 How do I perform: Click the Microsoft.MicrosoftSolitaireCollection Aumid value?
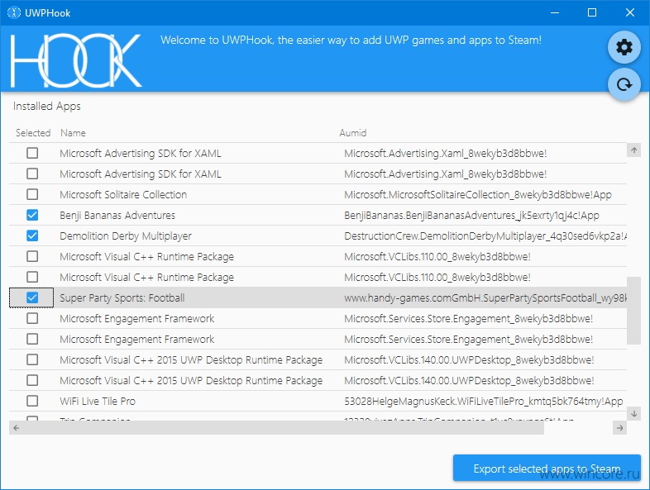(x=477, y=195)
